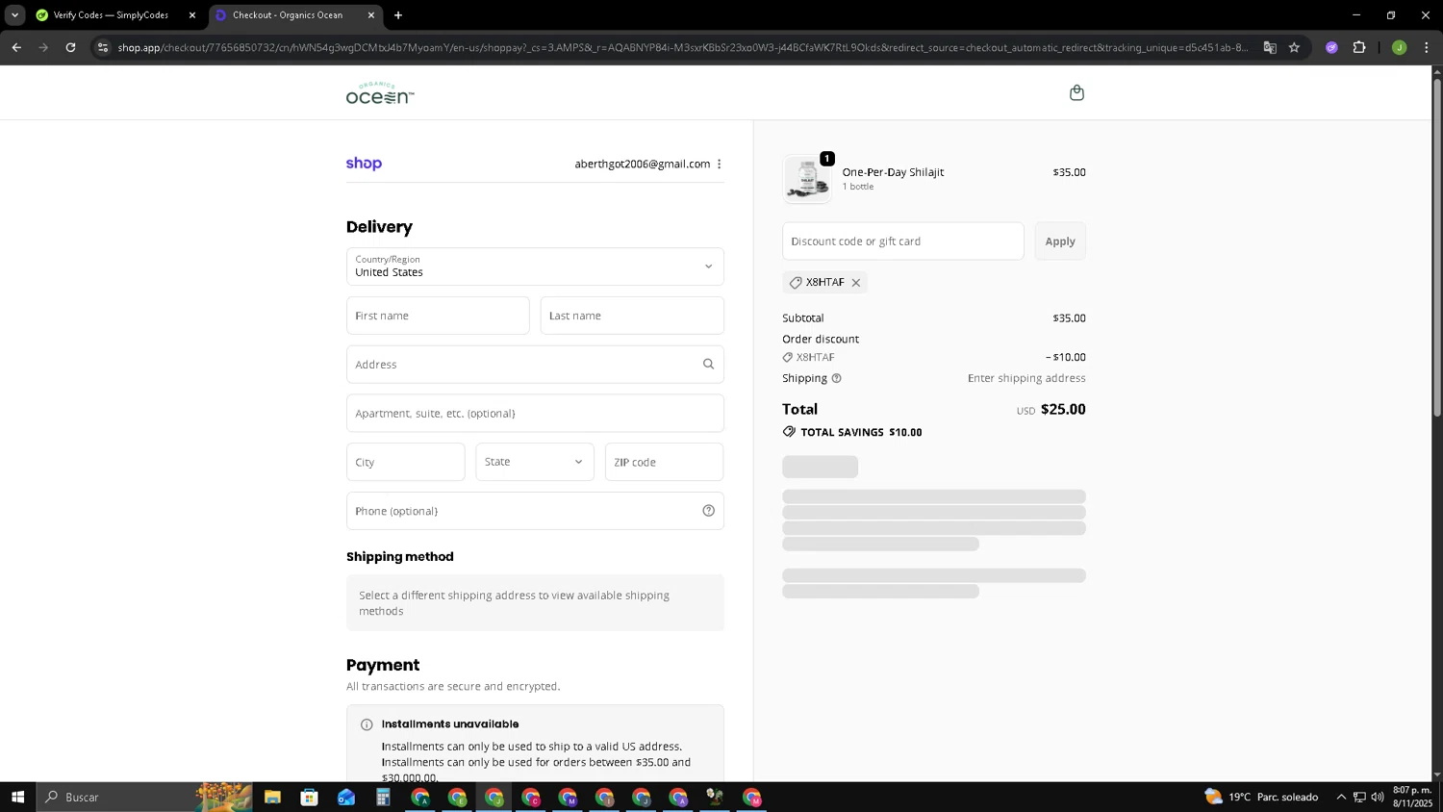Open the Chrome three-dot menu
Viewport: 1443px width, 812px height.
point(1426,47)
